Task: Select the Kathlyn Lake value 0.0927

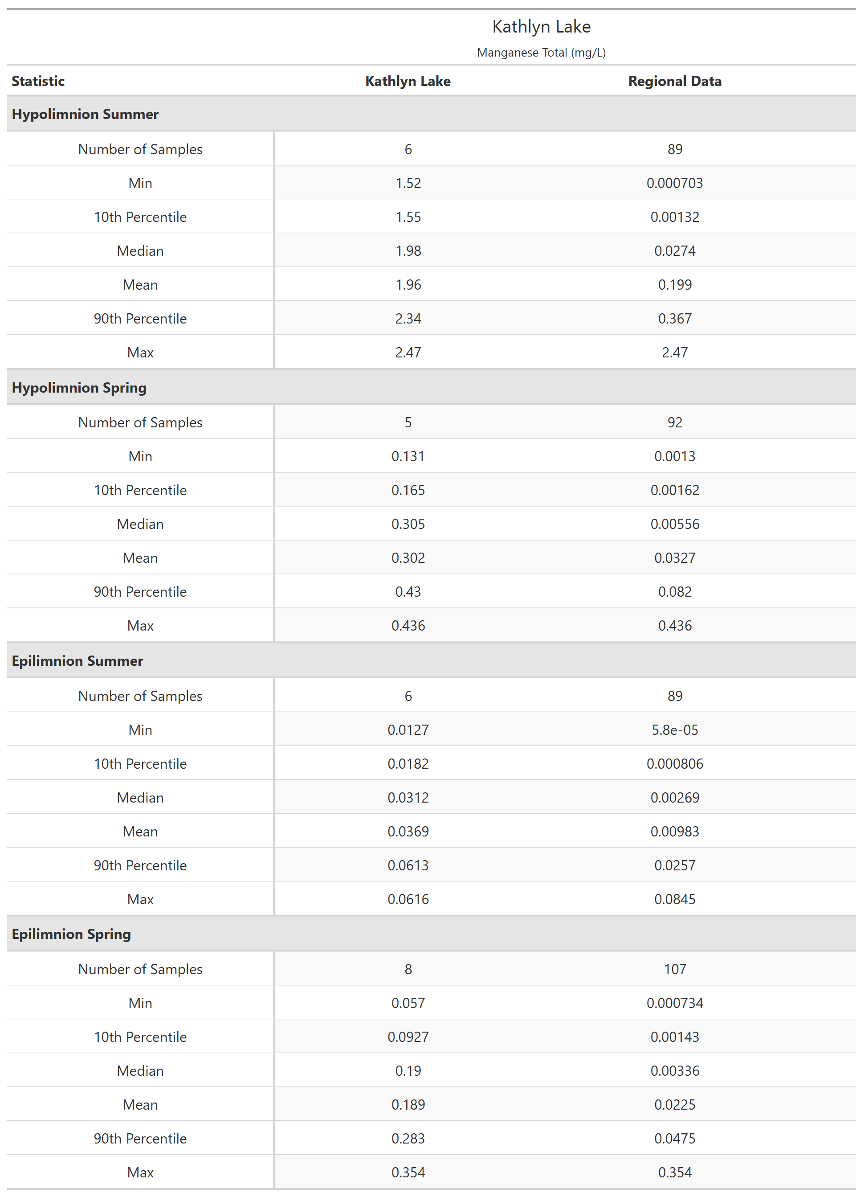Action: pyautogui.click(x=408, y=1037)
